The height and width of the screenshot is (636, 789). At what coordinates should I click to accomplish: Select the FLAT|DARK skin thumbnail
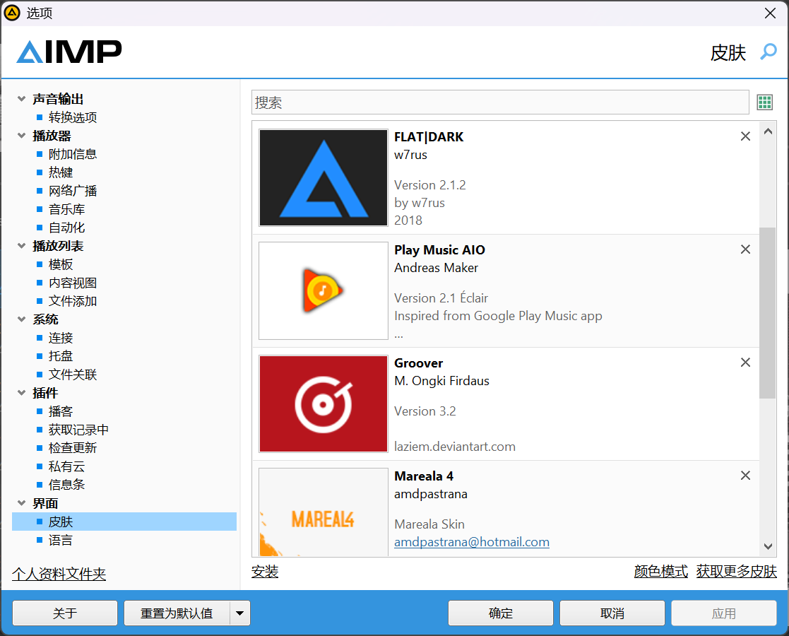point(324,177)
